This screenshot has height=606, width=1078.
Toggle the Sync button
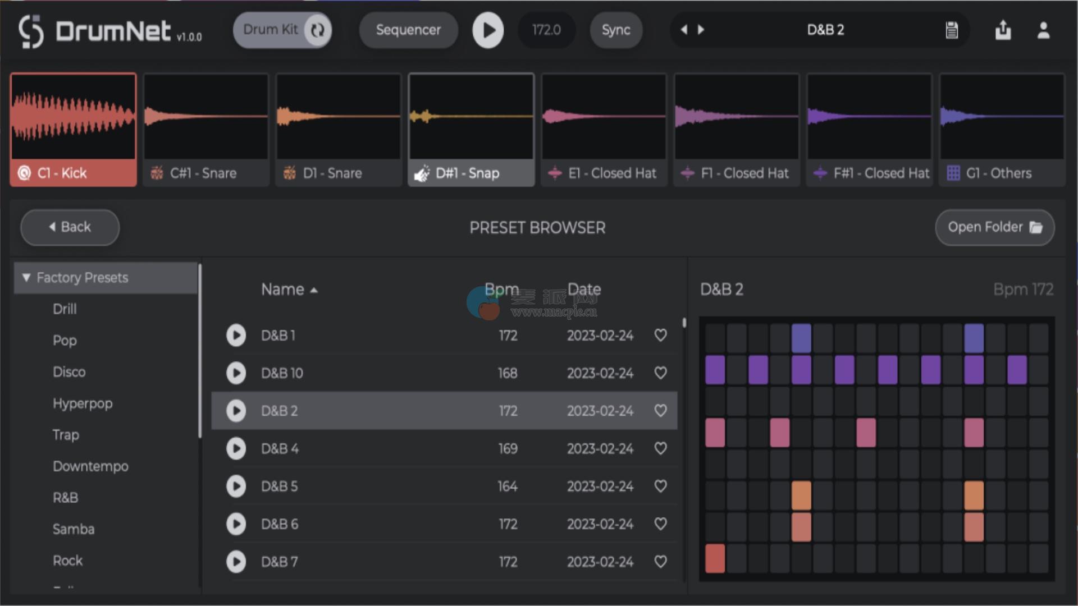pos(615,30)
